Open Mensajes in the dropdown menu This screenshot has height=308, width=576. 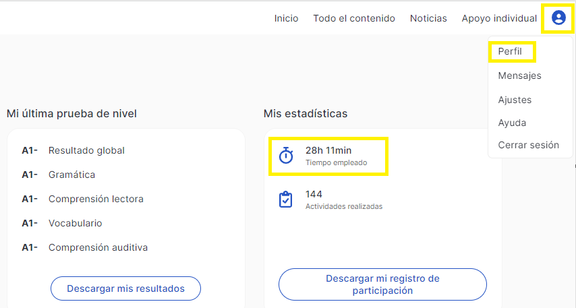point(519,75)
